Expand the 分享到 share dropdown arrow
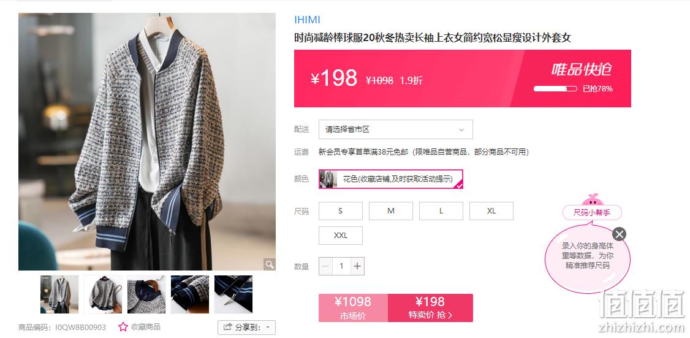This screenshot has height=338, width=690. (268, 328)
